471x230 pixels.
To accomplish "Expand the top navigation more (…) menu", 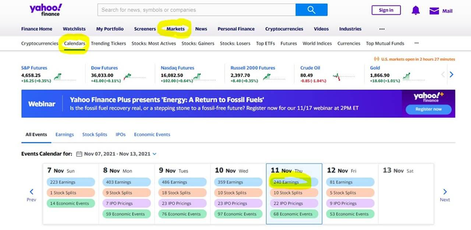I will point(382,29).
